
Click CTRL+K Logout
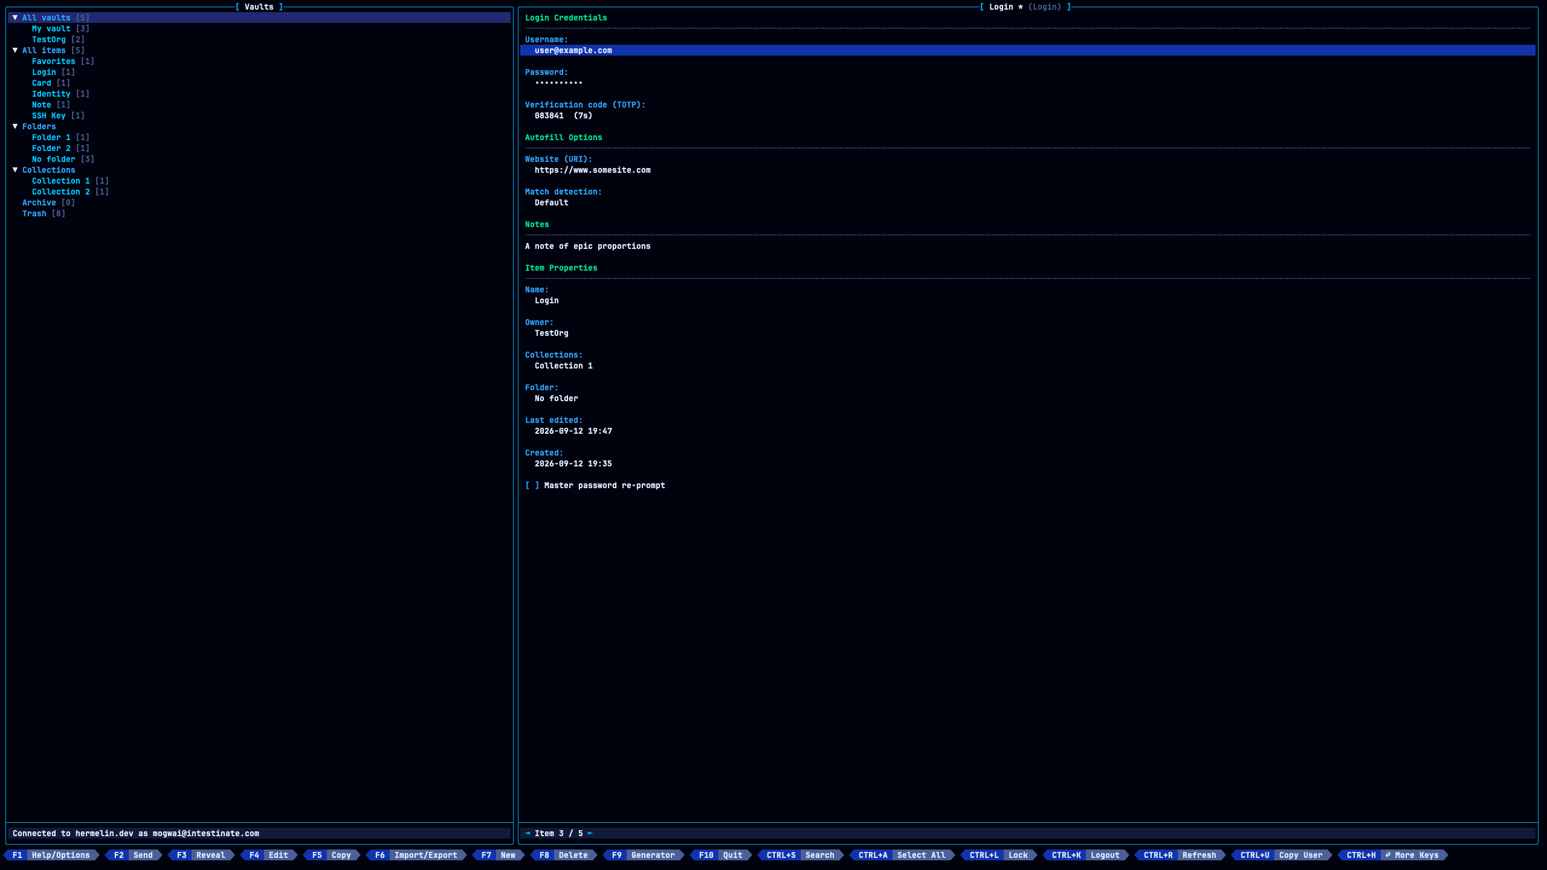click(x=1086, y=855)
